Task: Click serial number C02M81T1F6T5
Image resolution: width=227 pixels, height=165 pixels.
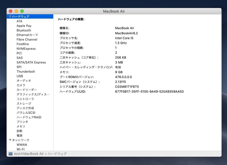Action: 127,87
